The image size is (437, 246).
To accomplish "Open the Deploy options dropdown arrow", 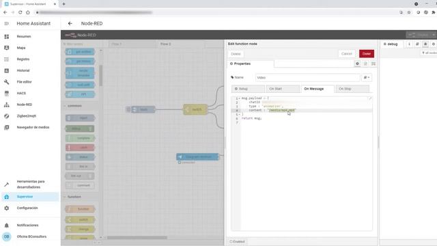I will click(x=434, y=35).
